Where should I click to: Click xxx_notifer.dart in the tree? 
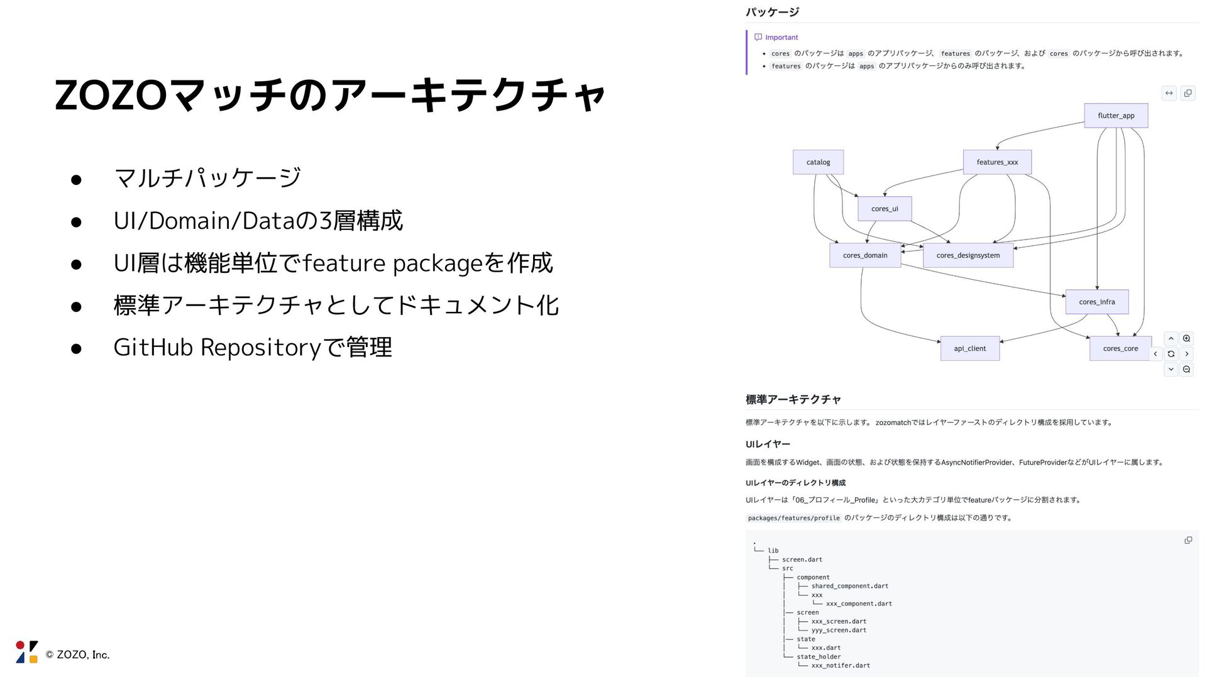[840, 665]
